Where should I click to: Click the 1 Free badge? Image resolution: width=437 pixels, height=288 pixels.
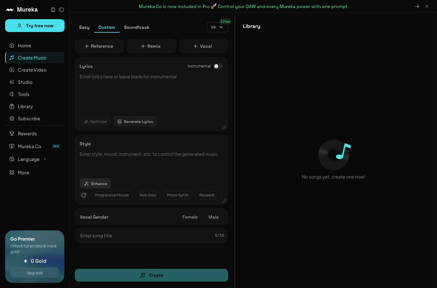pos(225,21)
